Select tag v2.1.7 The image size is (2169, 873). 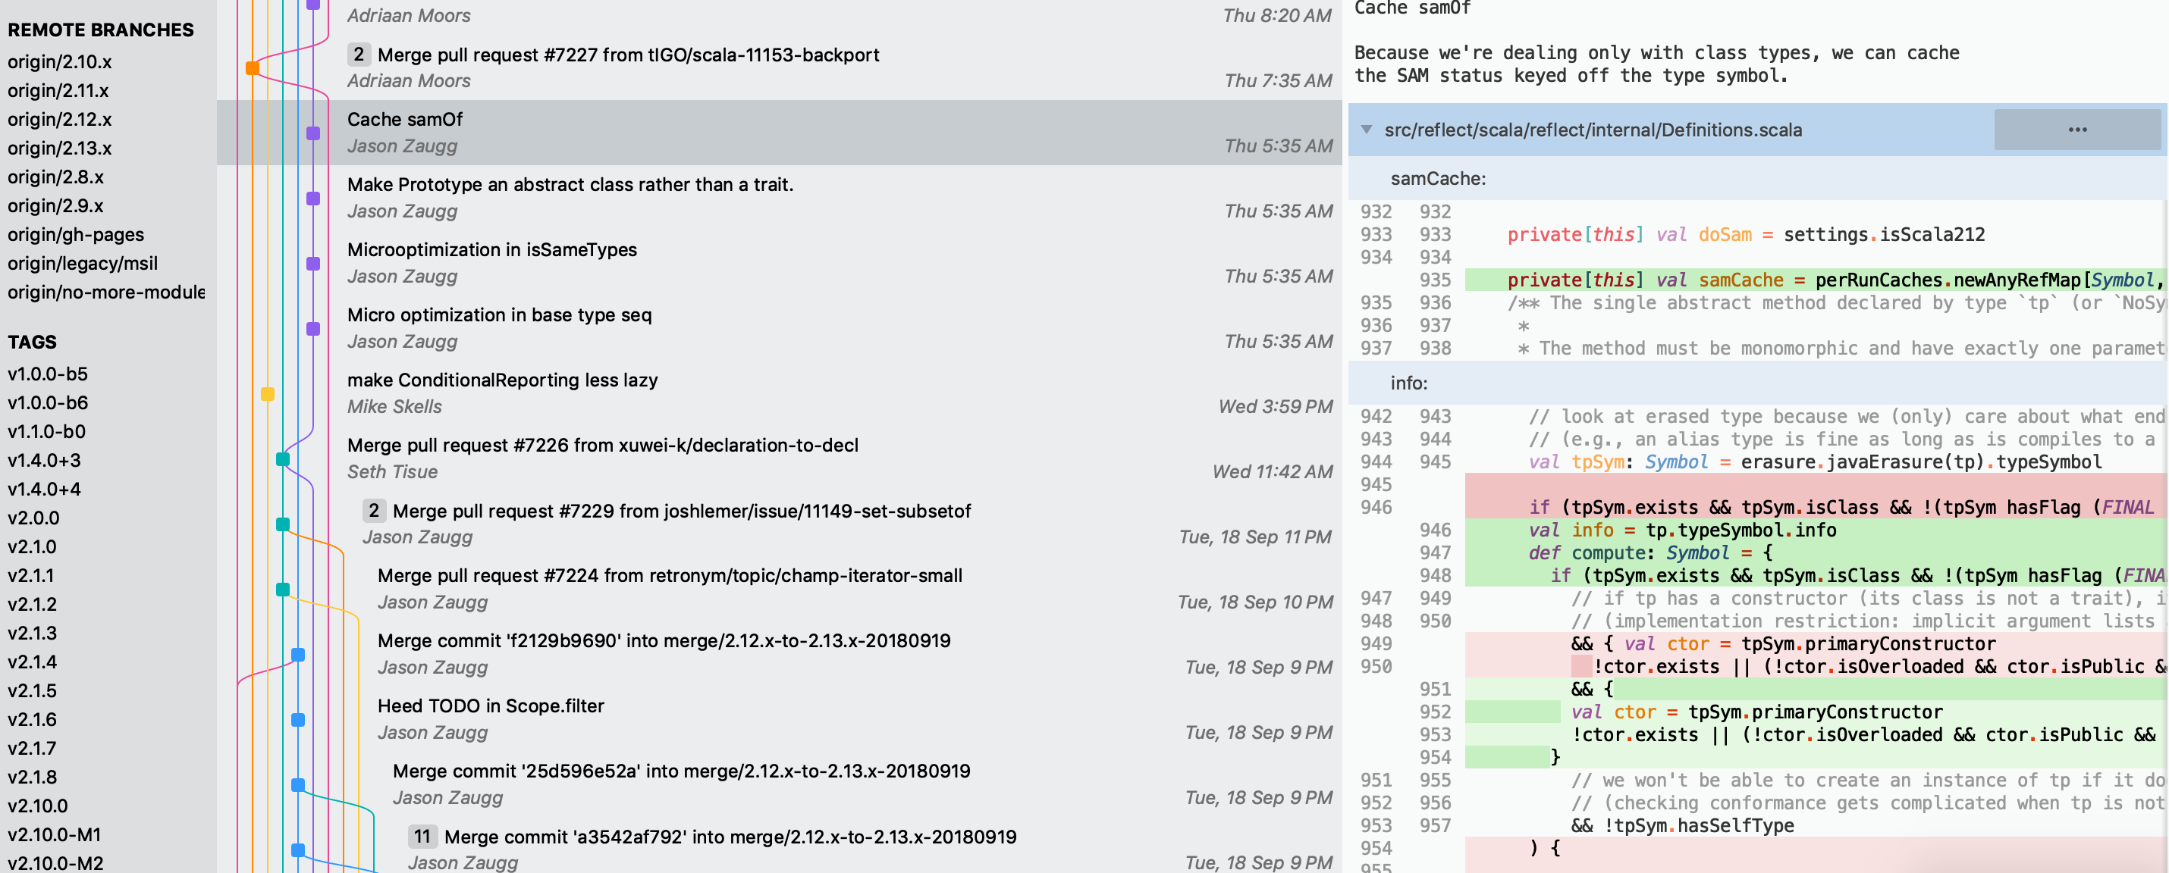(32, 748)
